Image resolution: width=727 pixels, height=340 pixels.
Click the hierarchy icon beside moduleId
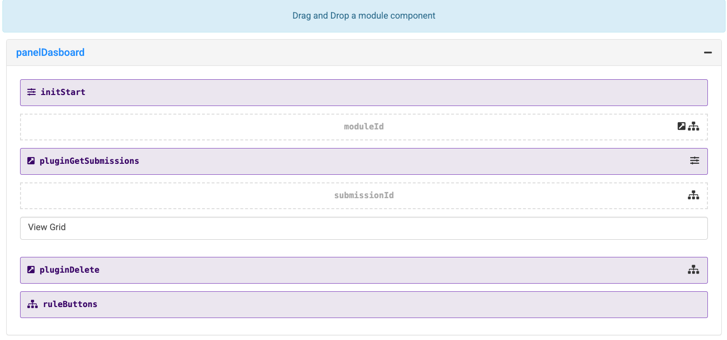[x=694, y=126]
